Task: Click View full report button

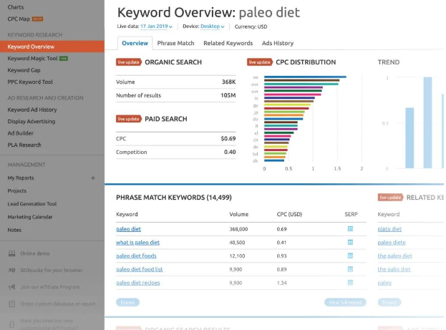Action: point(344,303)
